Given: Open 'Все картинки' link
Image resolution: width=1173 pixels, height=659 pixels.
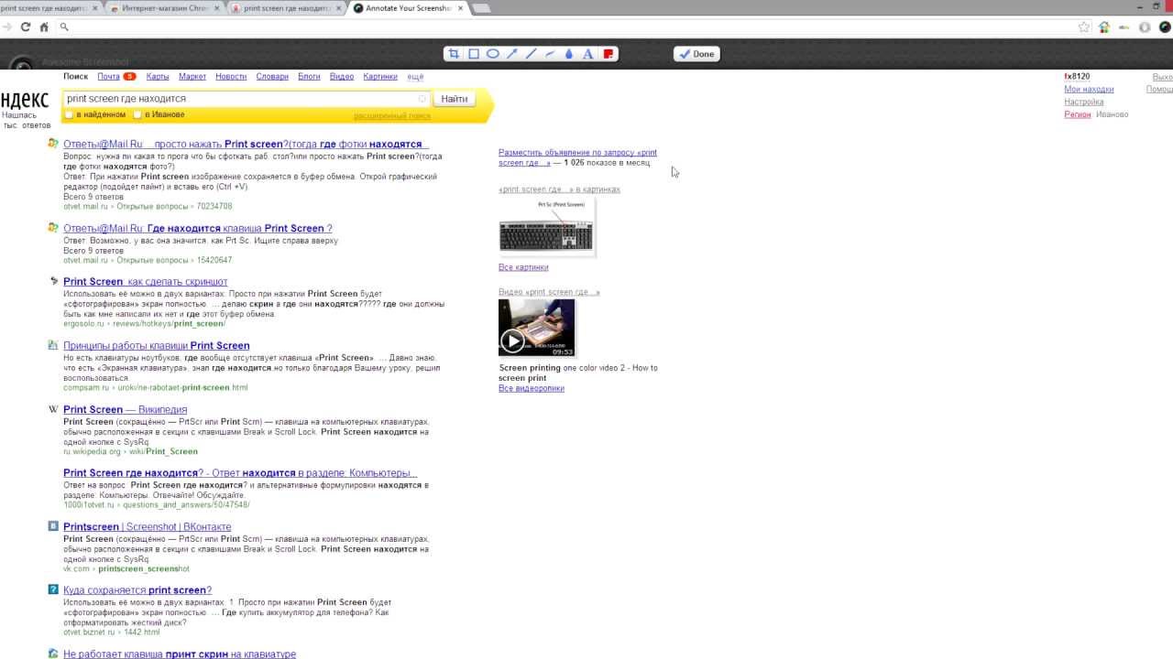Looking at the screenshot, I should [523, 267].
